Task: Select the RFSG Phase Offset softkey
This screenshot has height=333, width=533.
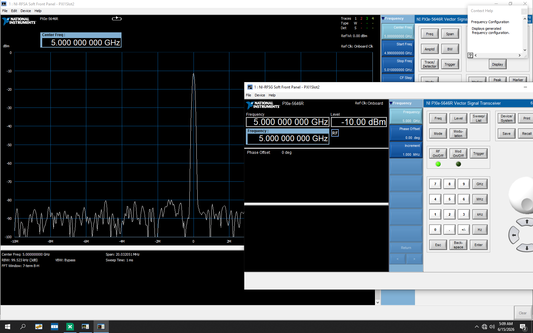Action: pyautogui.click(x=406, y=133)
